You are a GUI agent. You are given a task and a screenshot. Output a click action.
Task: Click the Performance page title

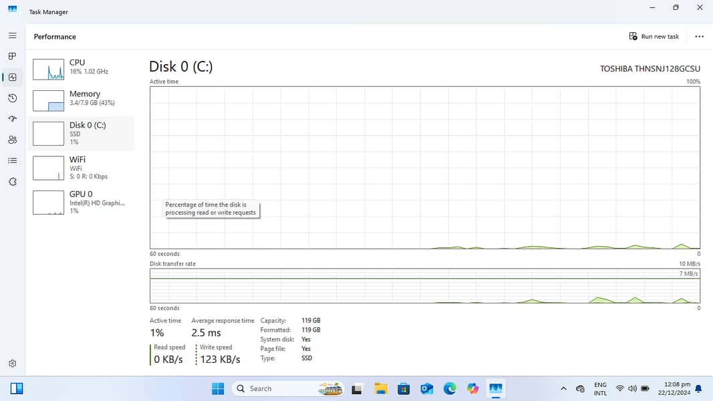click(x=55, y=36)
